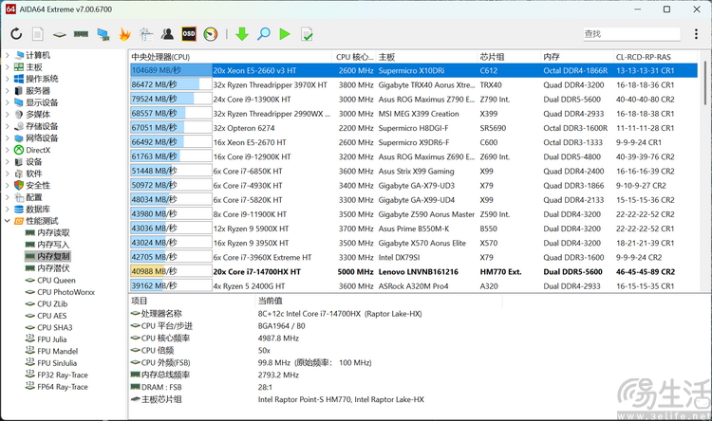Select the 24x Core i9-13900K HT row
Screen dimensions: 712x421
pos(413,100)
